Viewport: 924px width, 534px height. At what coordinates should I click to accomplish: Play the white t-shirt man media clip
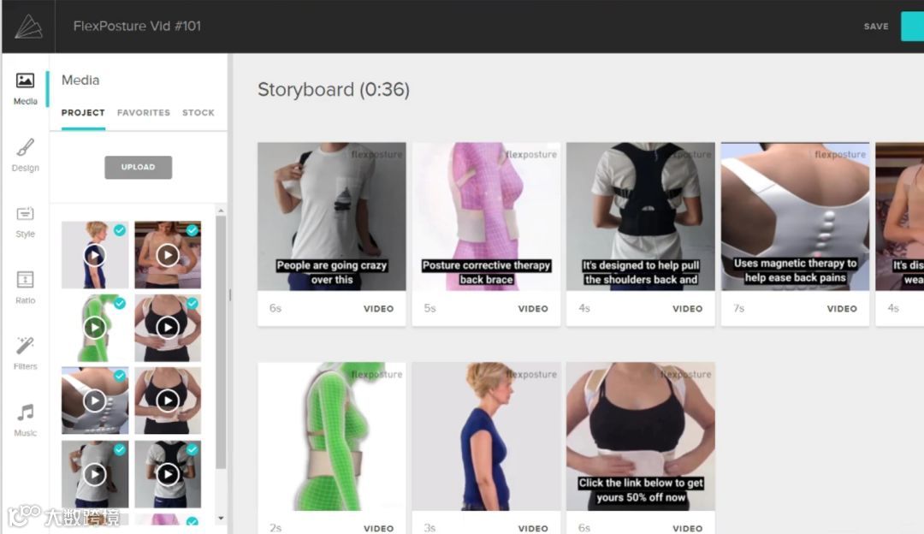pos(94,474)
